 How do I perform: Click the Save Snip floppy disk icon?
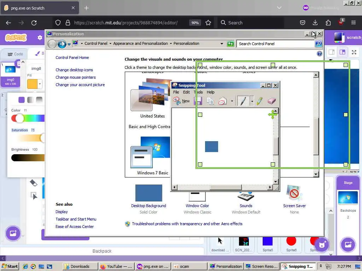198,101
